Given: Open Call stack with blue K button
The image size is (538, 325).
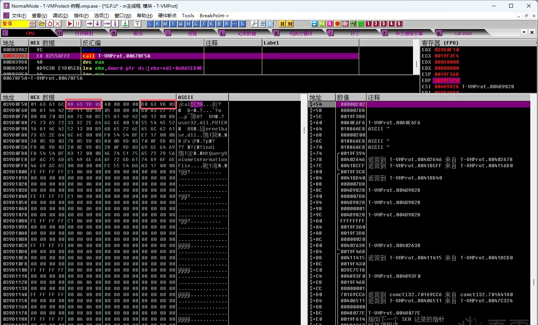Looking at the screenshot, I should tap(212, 24).
